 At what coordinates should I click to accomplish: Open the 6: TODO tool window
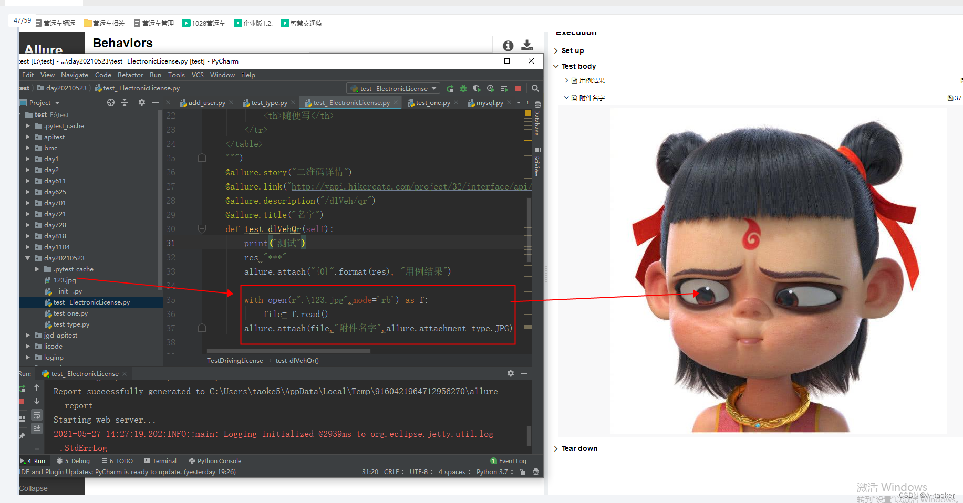pos(117,461)
